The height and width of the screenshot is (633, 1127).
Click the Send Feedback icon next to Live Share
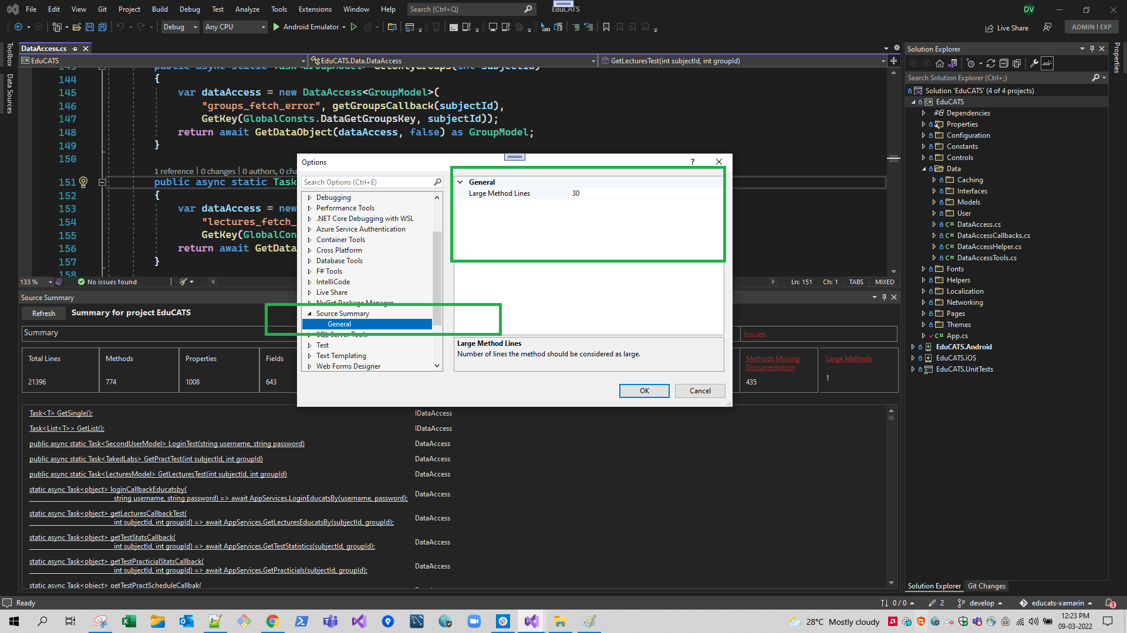pyautogui.click(x=1047, y=28)
